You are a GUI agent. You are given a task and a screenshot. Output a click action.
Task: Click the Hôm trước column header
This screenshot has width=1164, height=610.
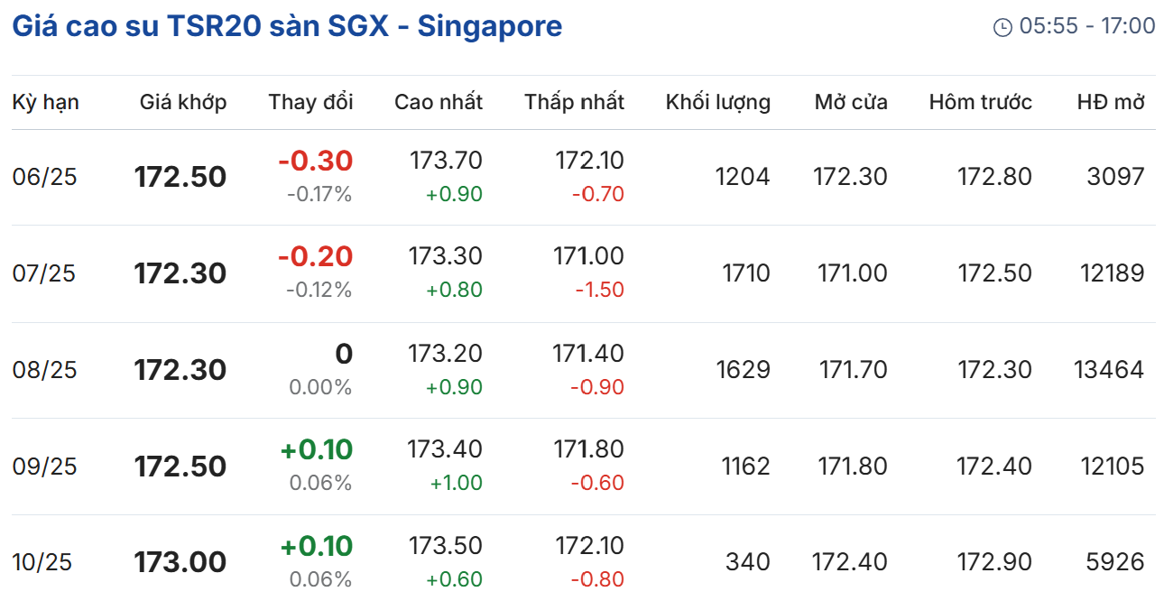pos(980,102)
